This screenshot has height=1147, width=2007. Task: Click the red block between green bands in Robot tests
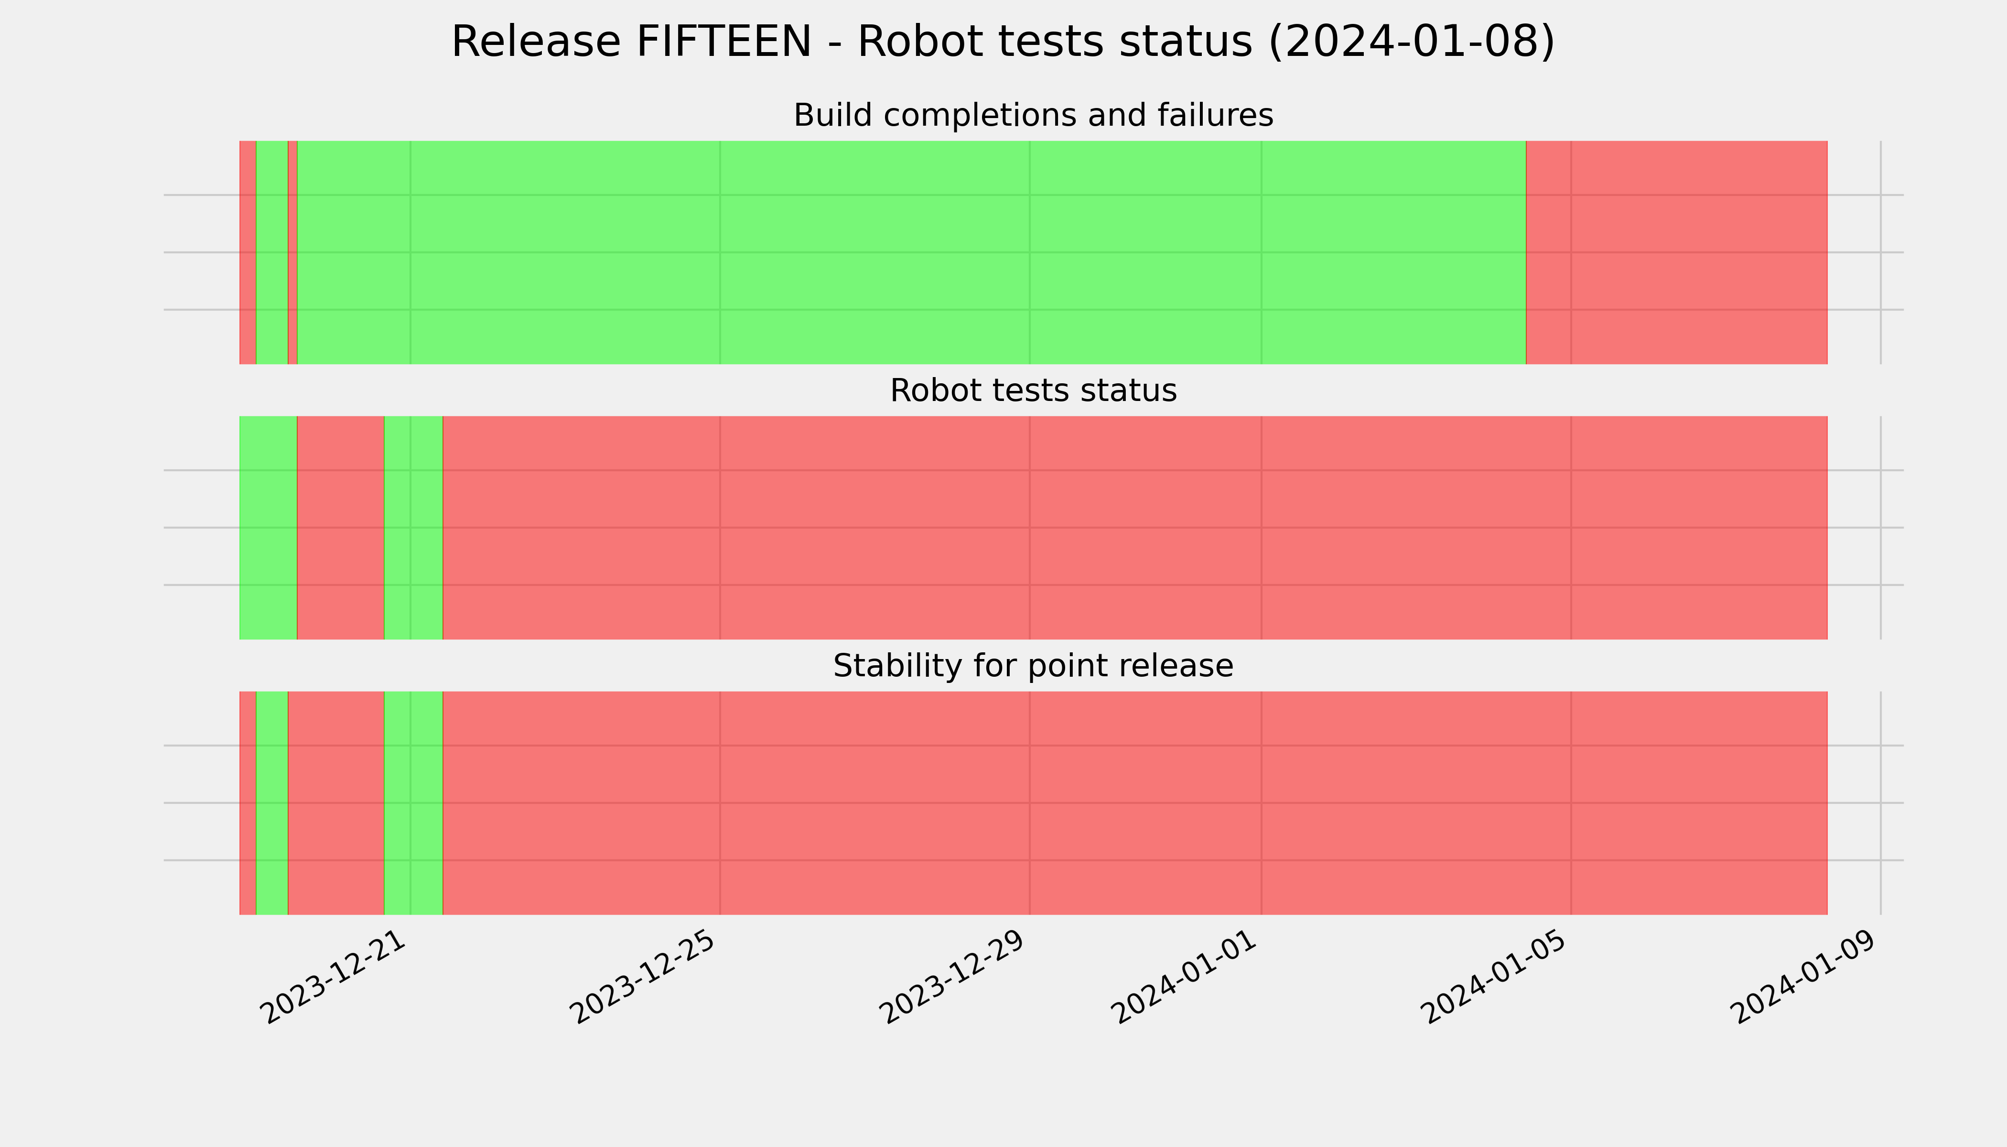click(x=340, y=528)
